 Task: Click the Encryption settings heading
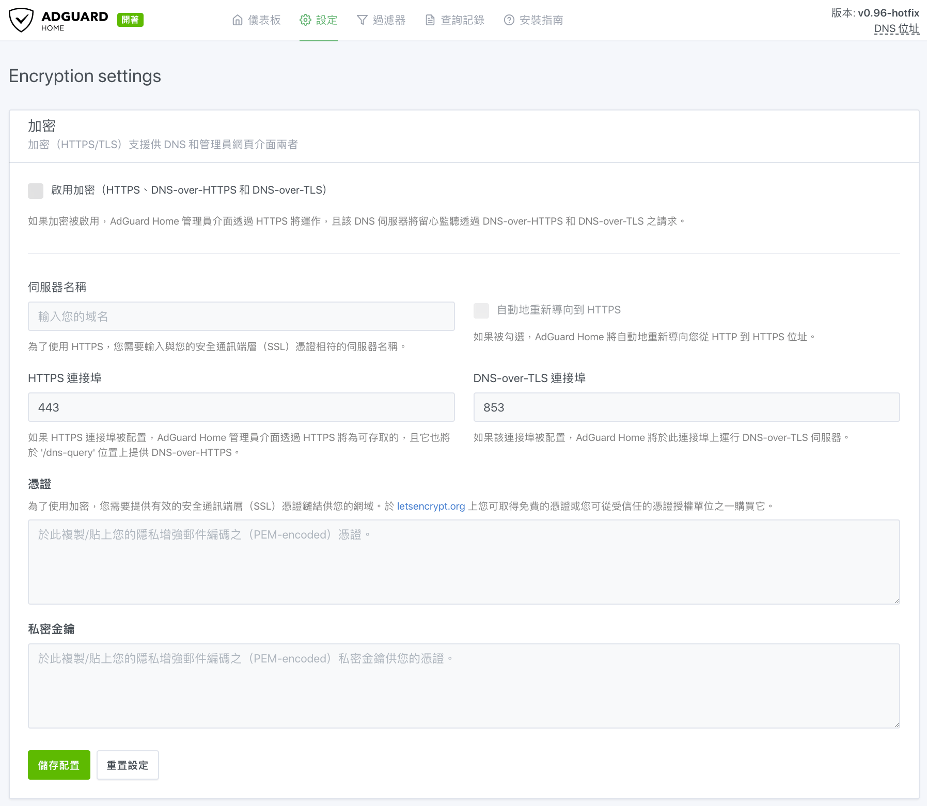pyautogui.click(x=85, y=76)
